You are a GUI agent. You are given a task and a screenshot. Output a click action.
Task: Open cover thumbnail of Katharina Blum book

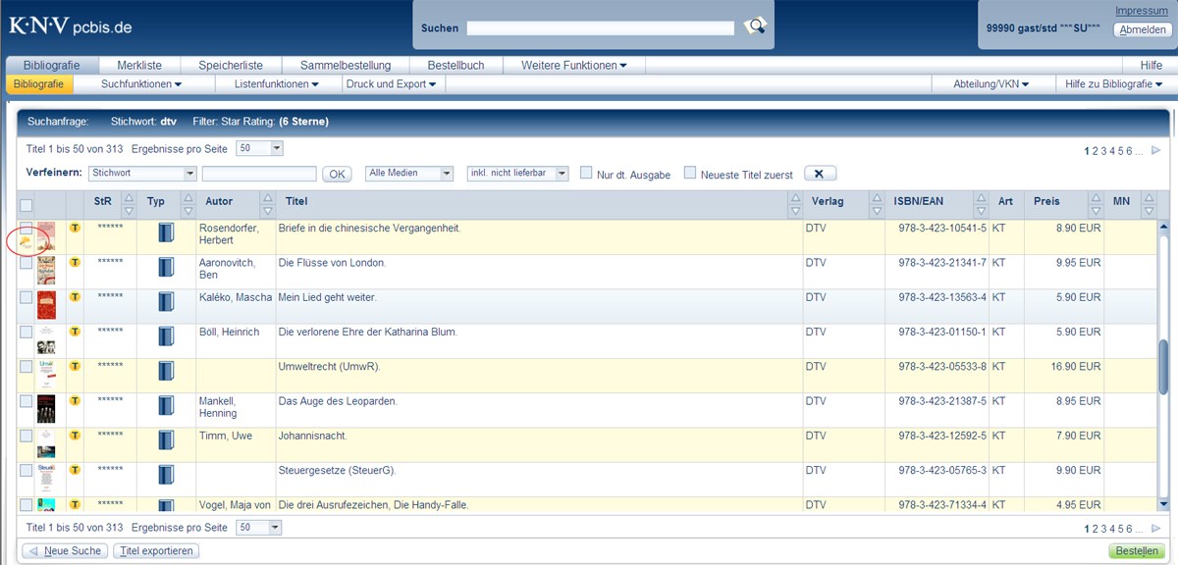pyautogui.click(x=46, y=339)
